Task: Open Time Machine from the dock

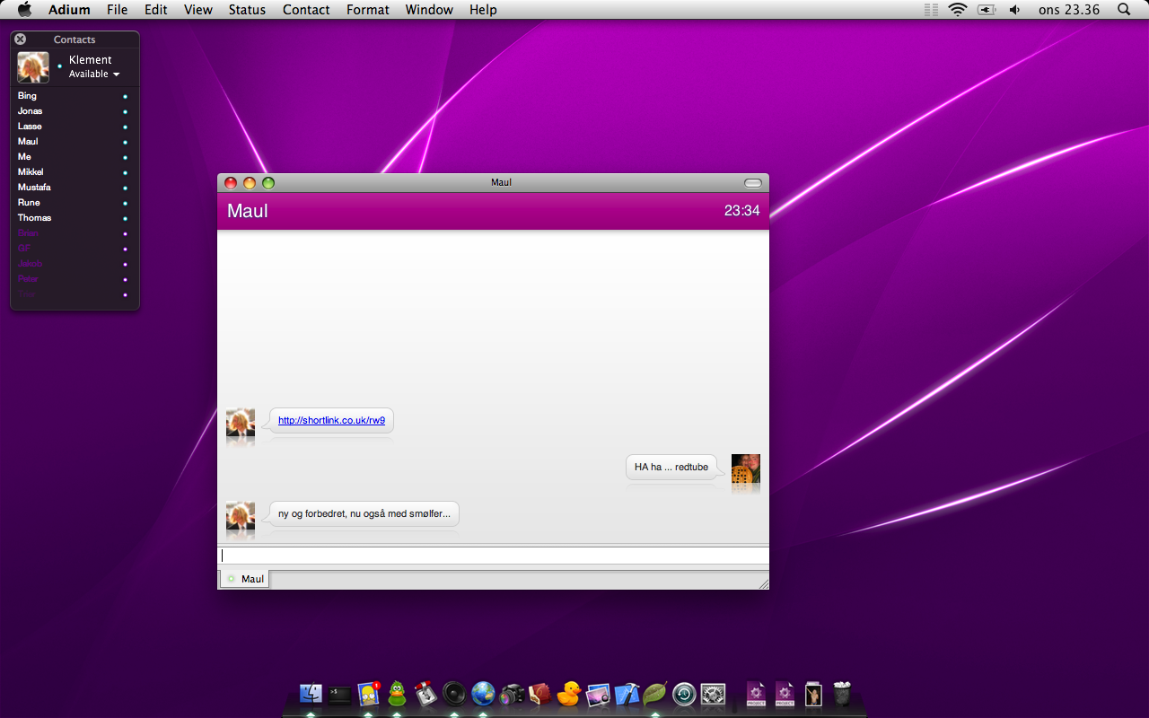Action: click(684, 694)
